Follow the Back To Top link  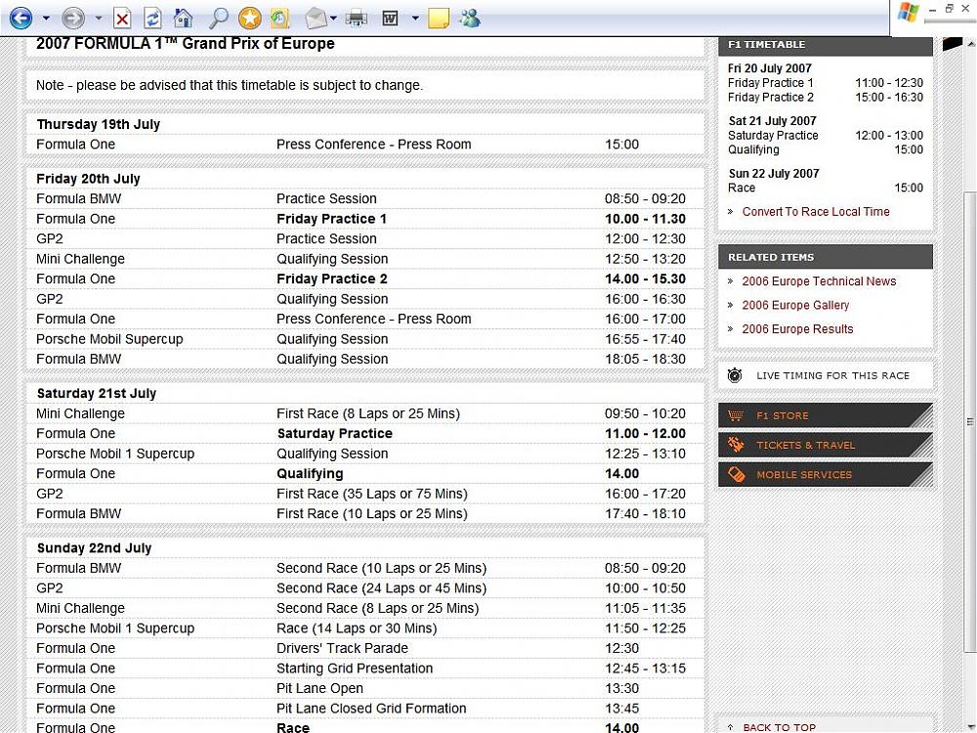[x=779, y=727]
